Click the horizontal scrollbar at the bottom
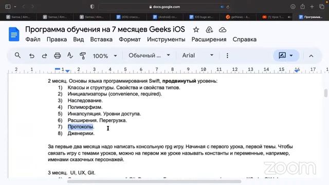 point(154,181)
